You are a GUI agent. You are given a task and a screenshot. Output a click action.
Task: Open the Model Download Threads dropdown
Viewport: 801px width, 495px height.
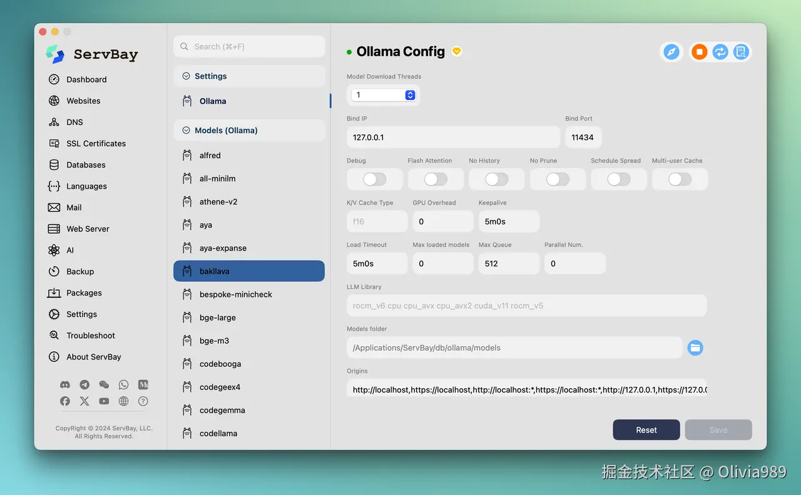[x=384, y=95]
